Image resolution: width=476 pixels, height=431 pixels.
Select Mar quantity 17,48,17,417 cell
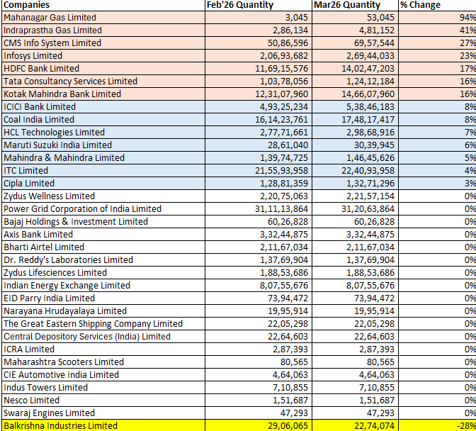click(355, 120)
